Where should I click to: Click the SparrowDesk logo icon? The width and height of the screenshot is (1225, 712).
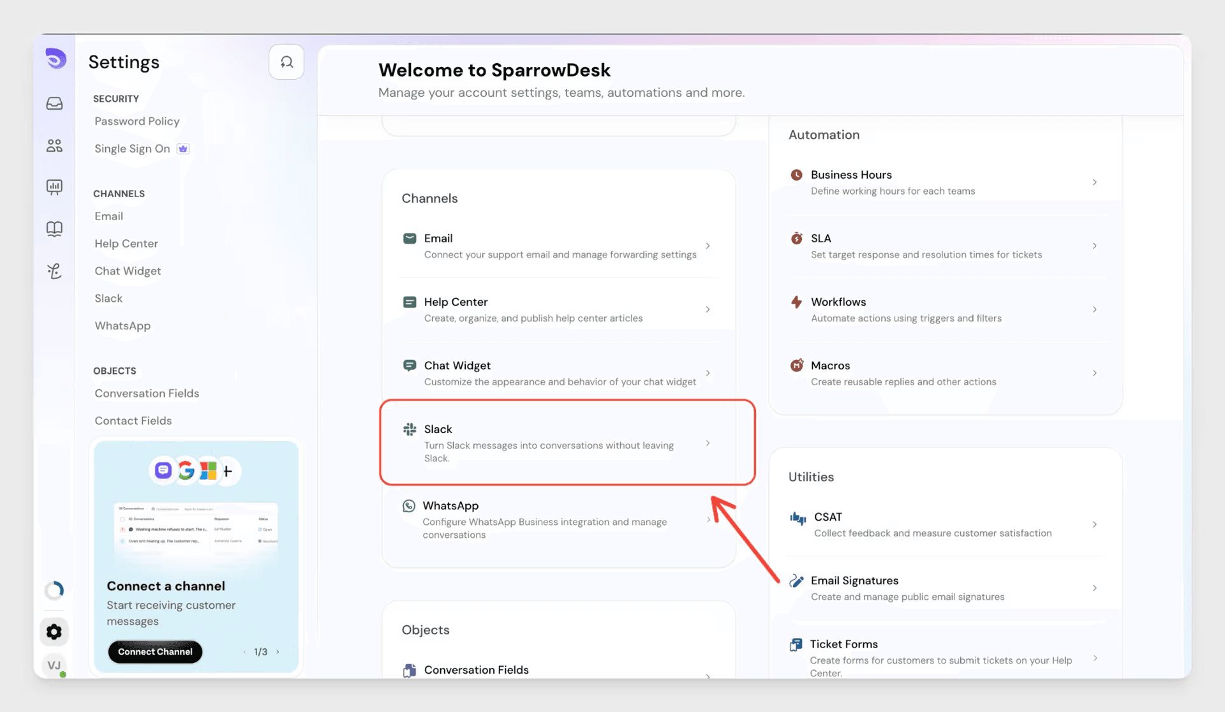click(x=56, y=58)
